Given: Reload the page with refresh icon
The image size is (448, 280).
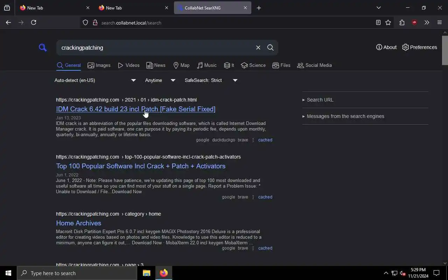Looking at the screenshot, I should (34, 22).
